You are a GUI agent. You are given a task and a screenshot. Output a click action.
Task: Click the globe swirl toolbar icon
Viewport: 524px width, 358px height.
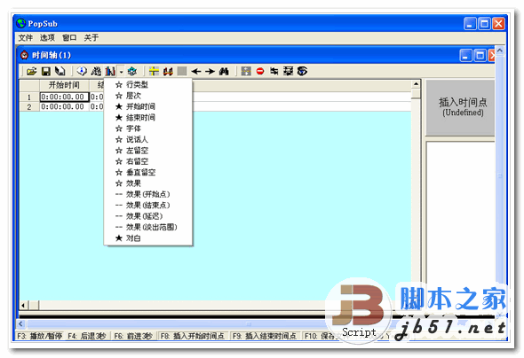[302, 71]
